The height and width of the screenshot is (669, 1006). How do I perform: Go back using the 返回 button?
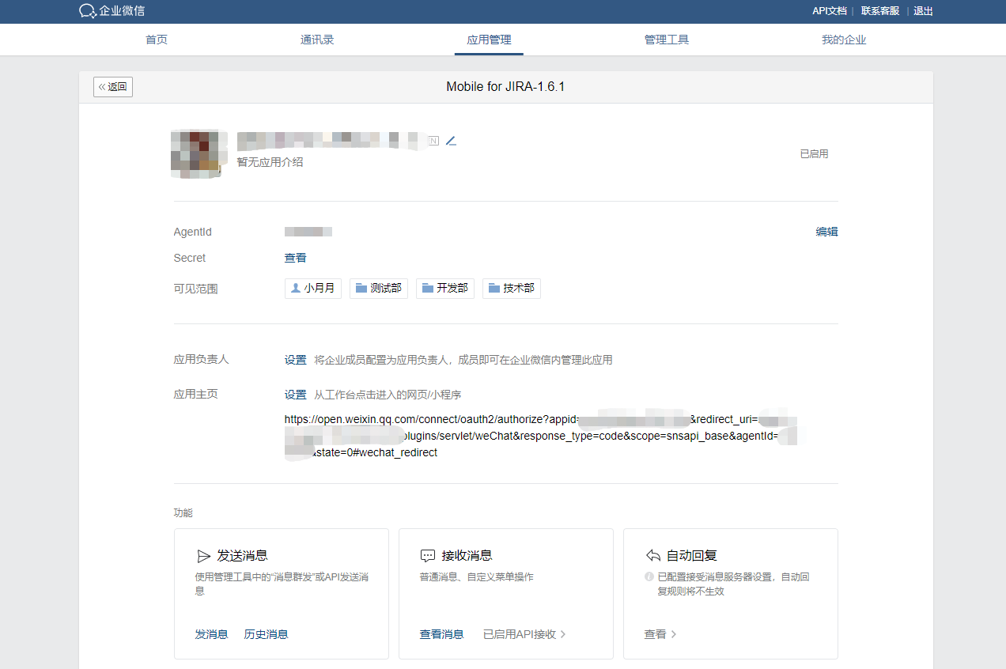click(113, 87)
